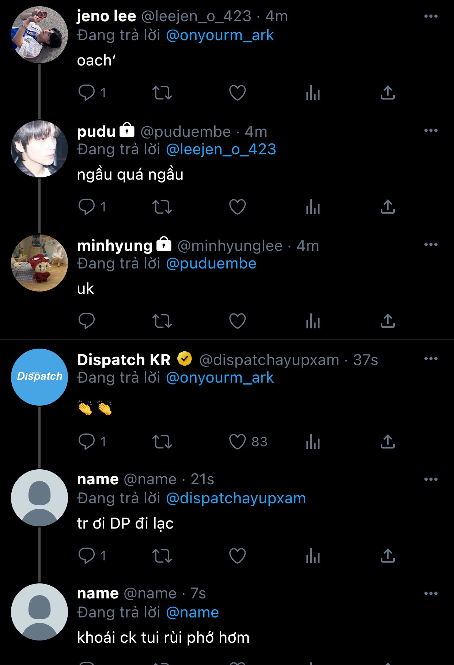Screen dimensions: 454x665
Task: Like minhyung's "uk" reply
Action: tap(237, 321)
